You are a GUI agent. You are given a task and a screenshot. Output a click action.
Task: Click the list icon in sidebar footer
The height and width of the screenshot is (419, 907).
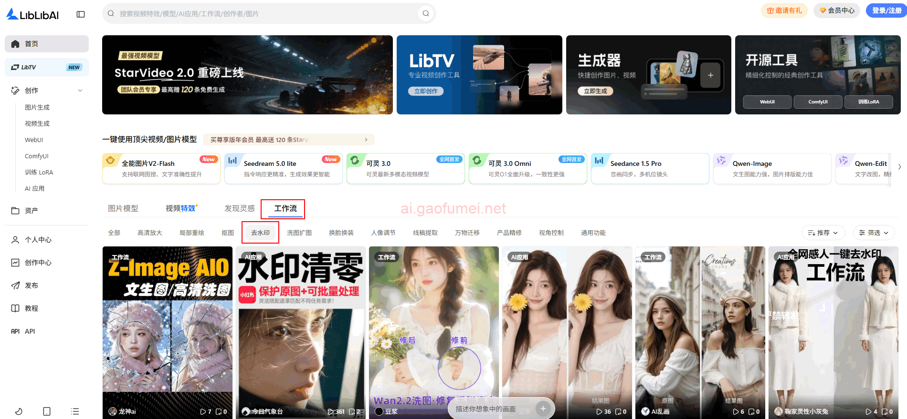tap(75, 411)
